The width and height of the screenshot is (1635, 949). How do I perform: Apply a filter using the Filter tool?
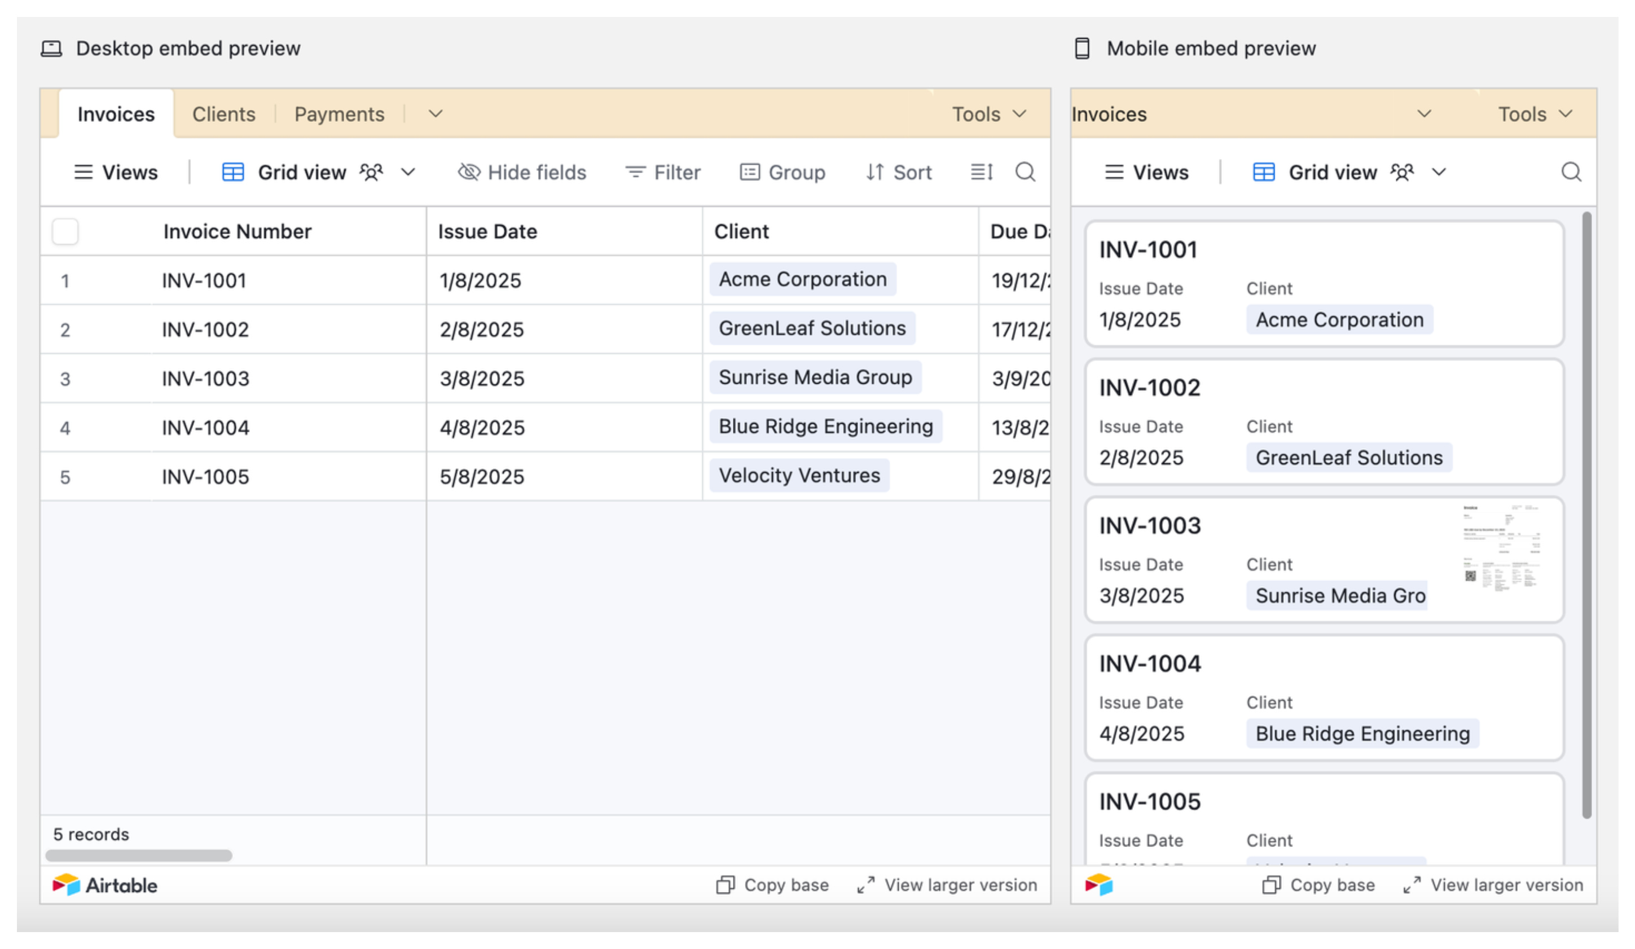(663, 172)
